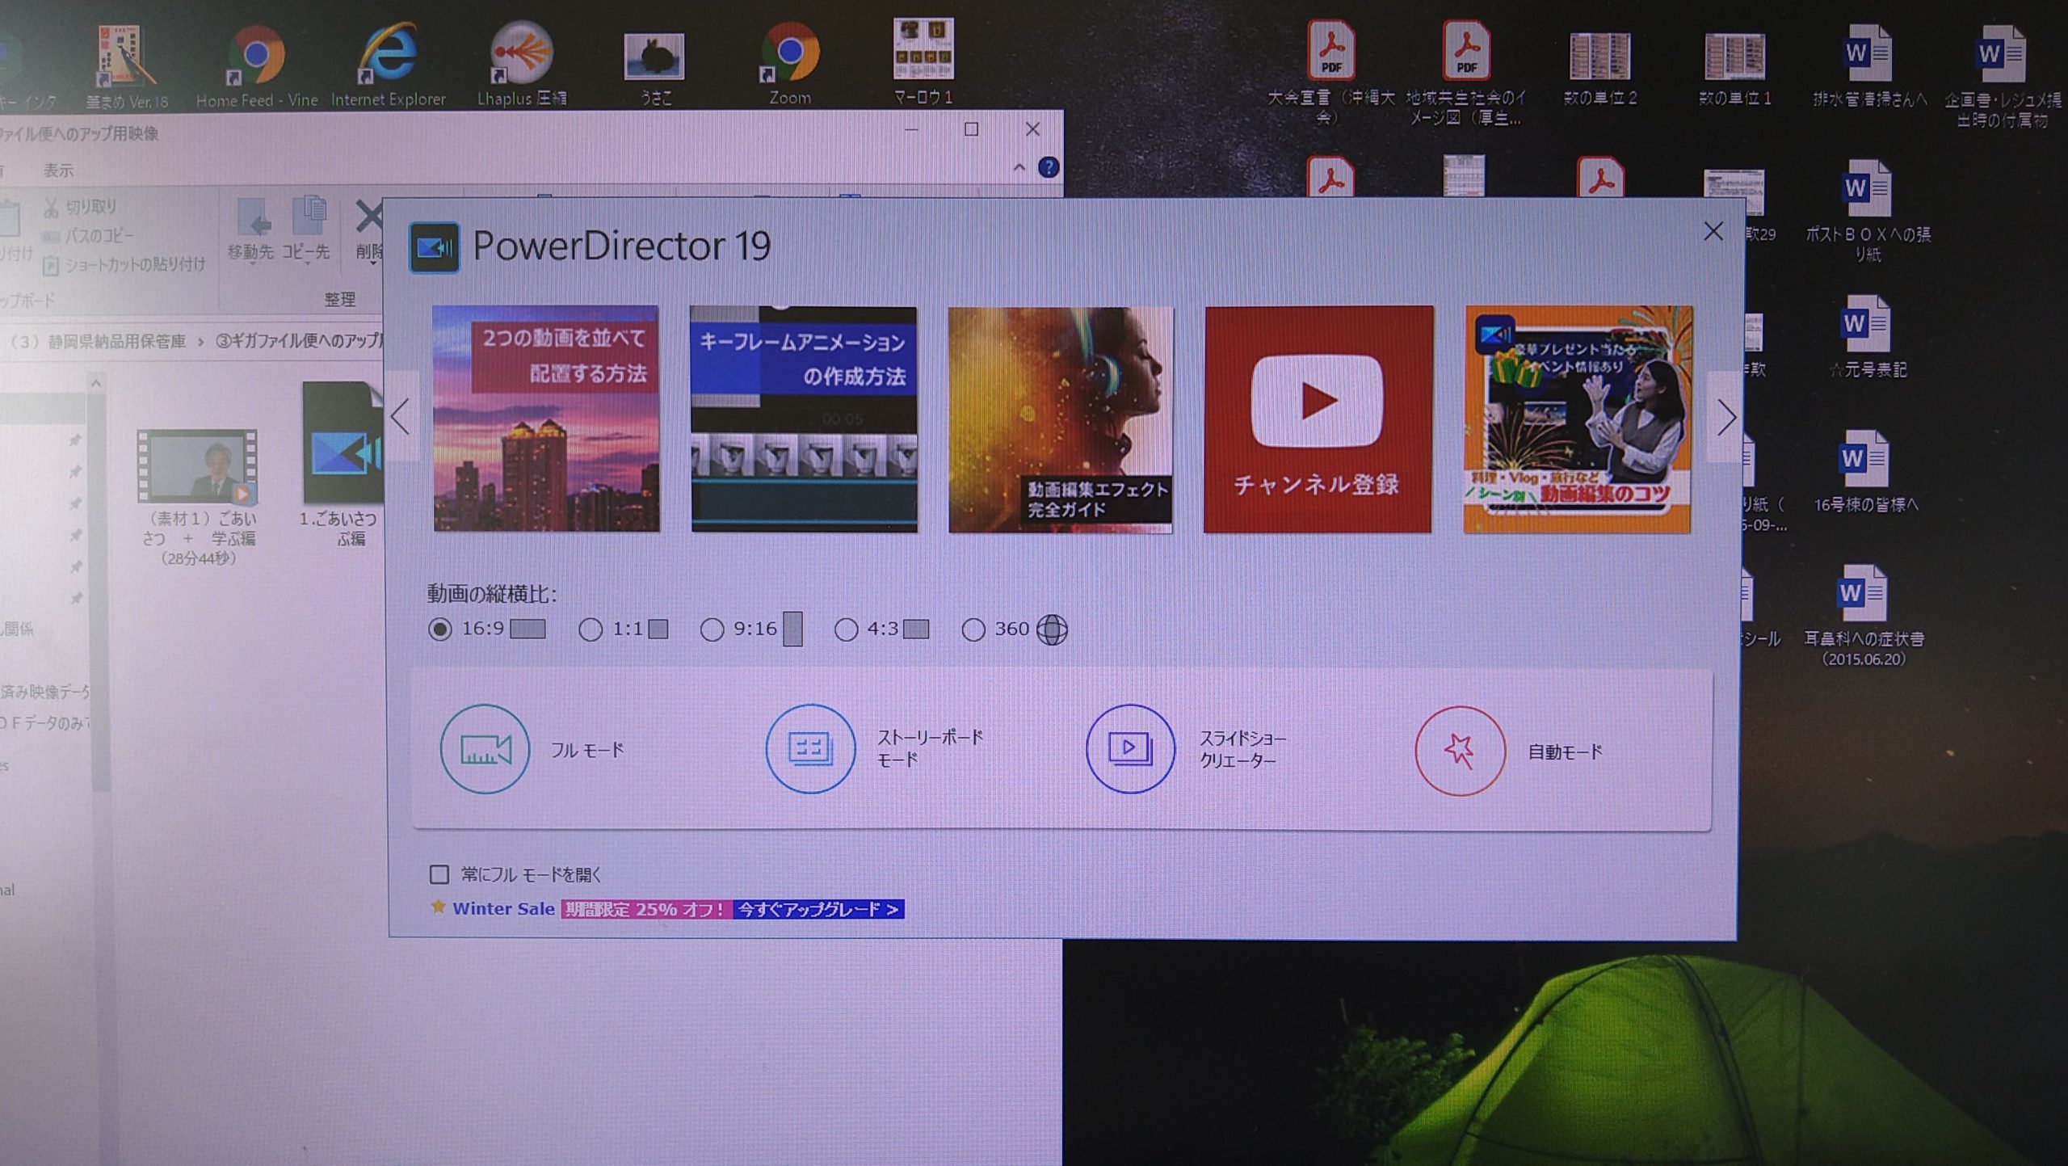
Task: Select 9:16 aspect ratio radio button
Action: (712, 629)
